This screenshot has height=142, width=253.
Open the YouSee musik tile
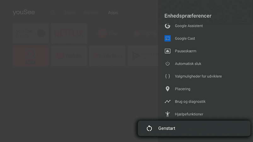tap(31, 33)
